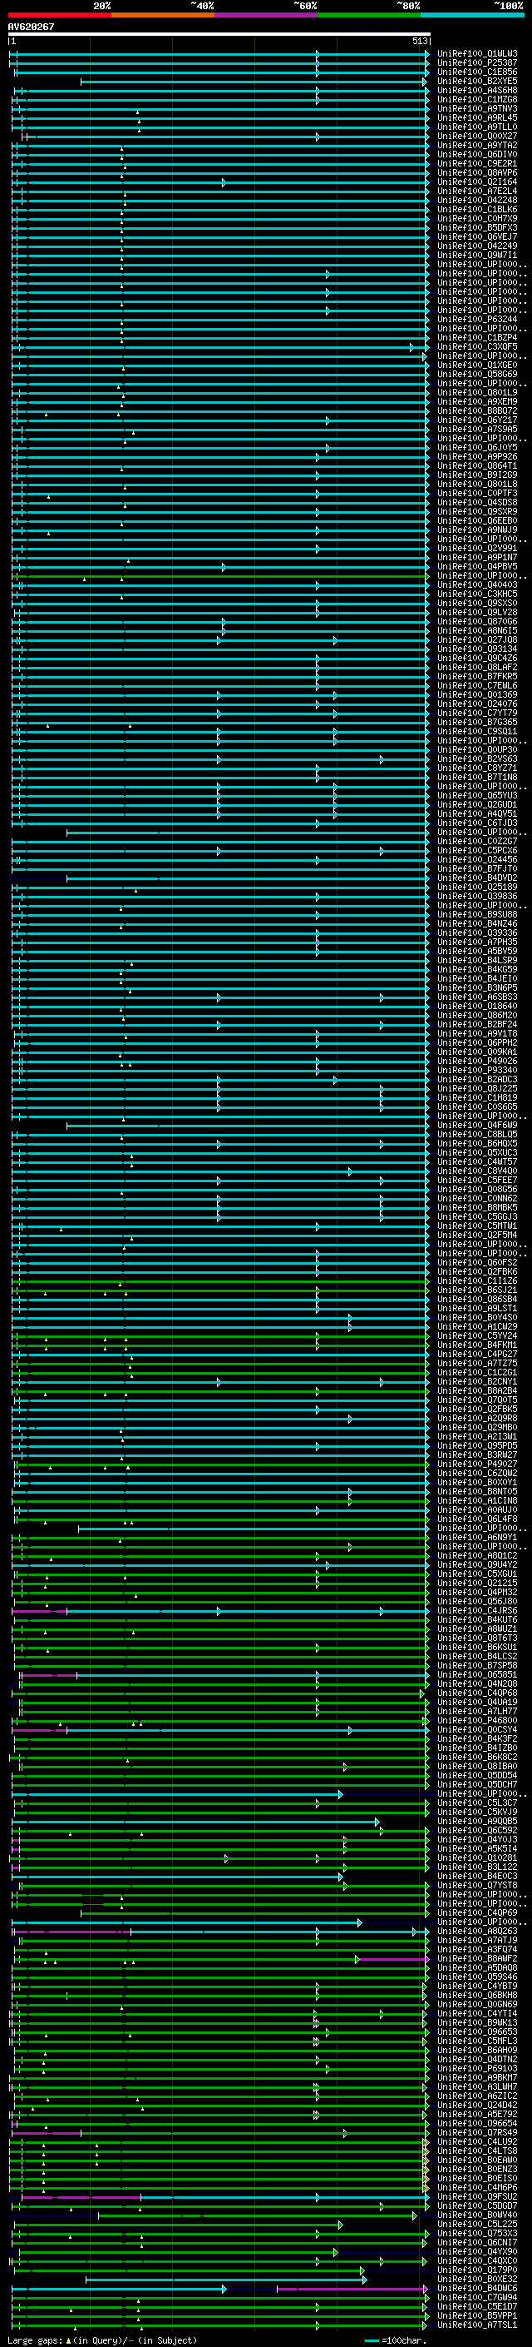Screen dimensions: 532x2347
Task: Open hit UniRef100_Q9U4Y2
Action: (x=477, y=1564)
